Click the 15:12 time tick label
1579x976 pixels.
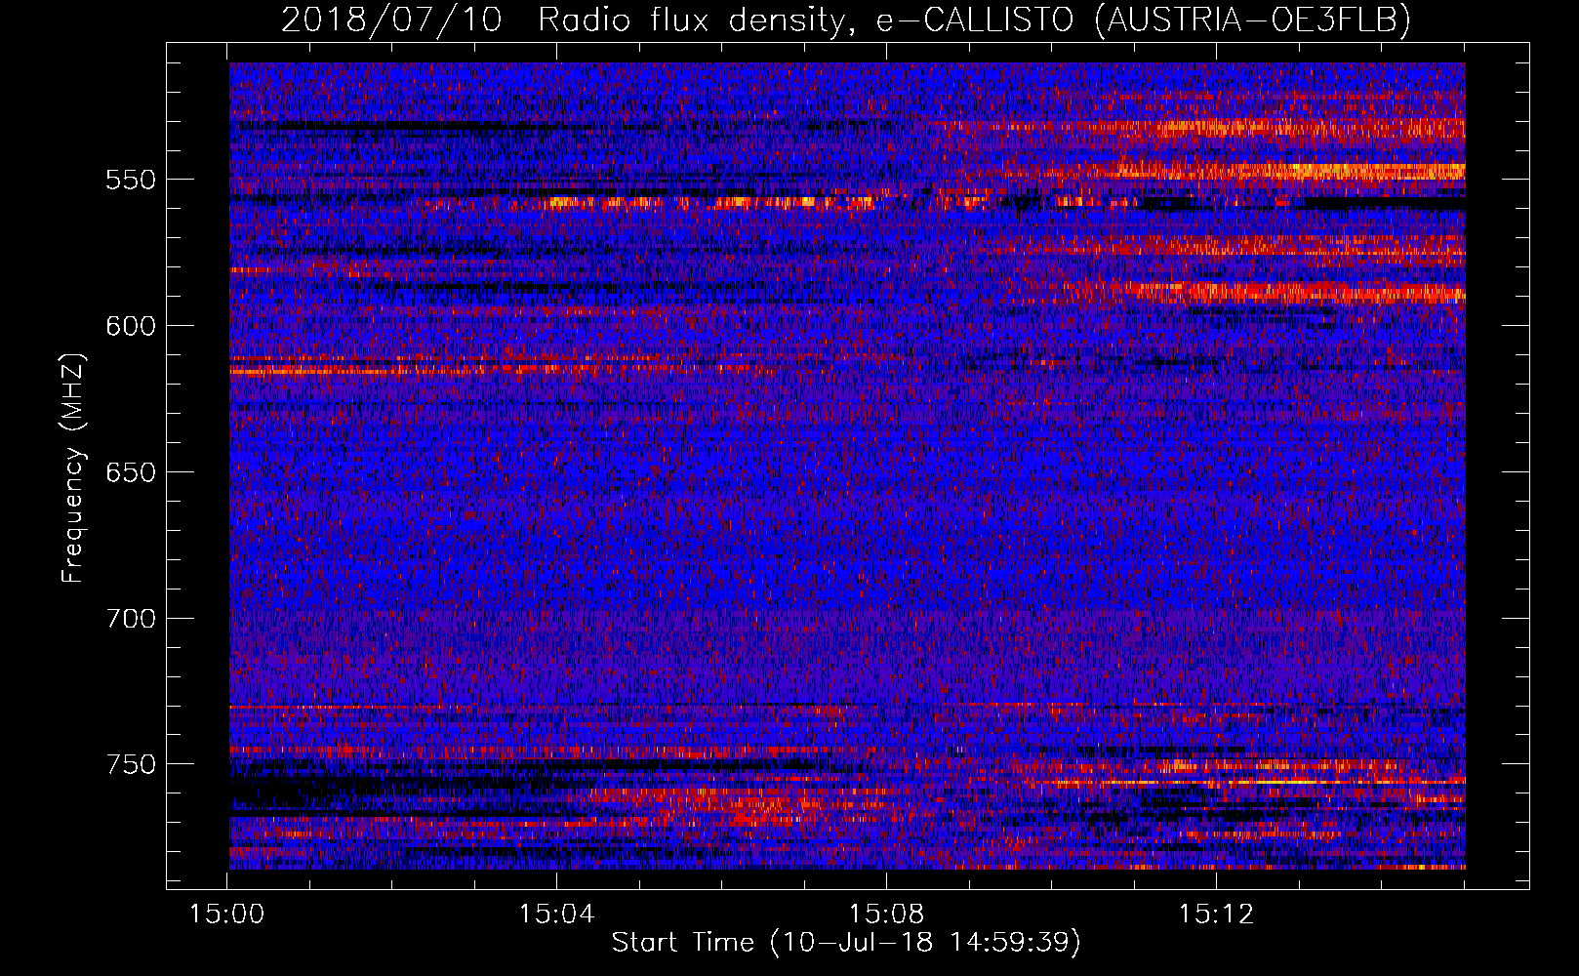1216,915
